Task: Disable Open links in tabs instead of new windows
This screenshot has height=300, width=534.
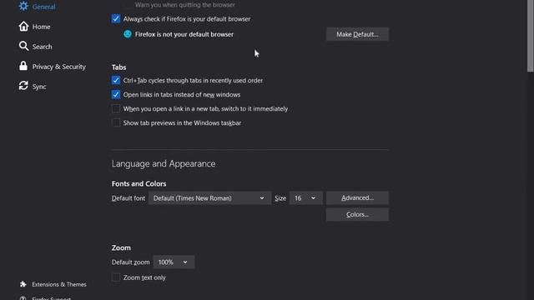Action: click(x=116, y=94)
